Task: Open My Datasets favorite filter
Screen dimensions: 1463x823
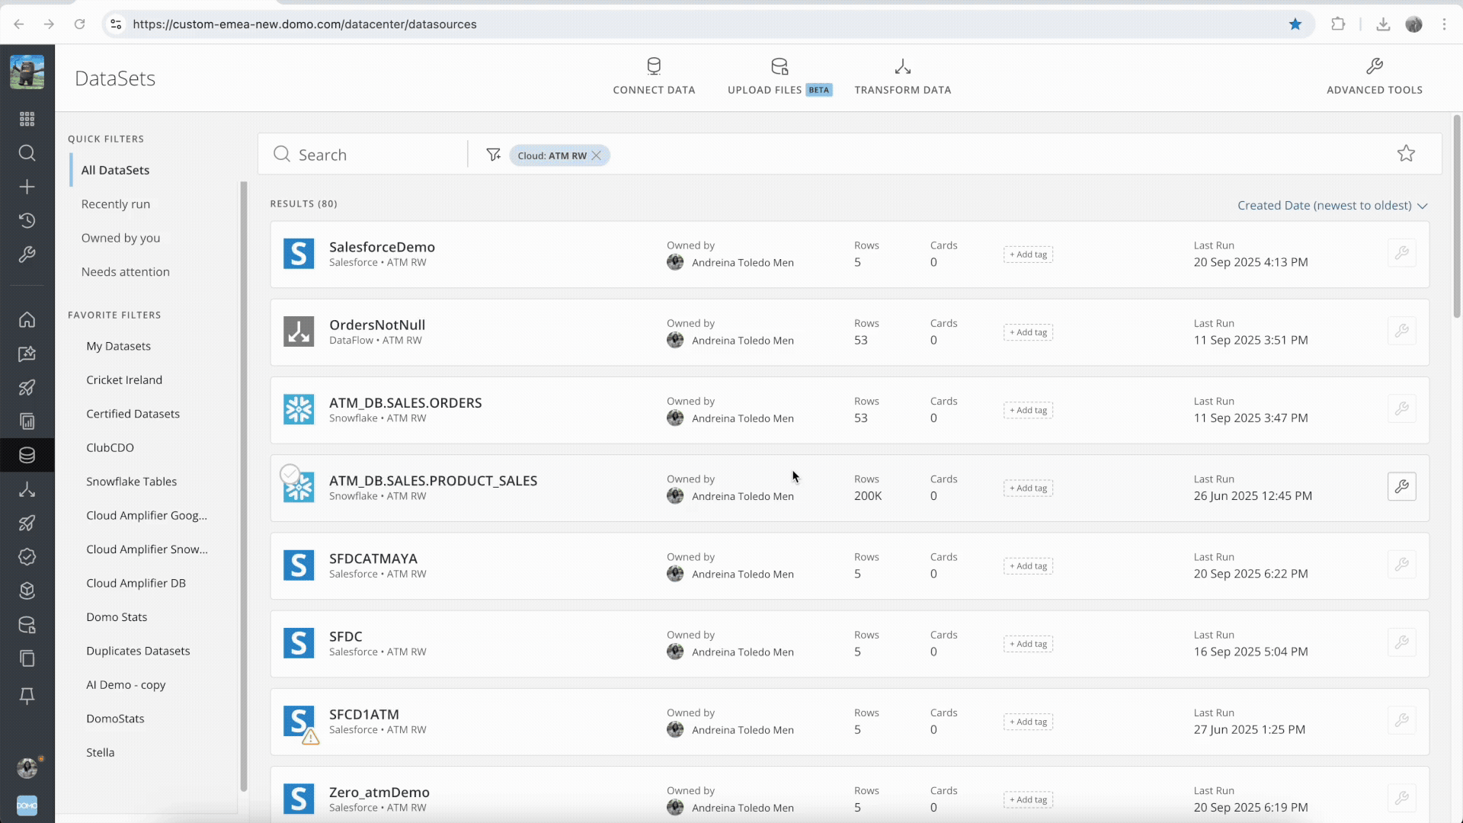Action: [118, 346]
